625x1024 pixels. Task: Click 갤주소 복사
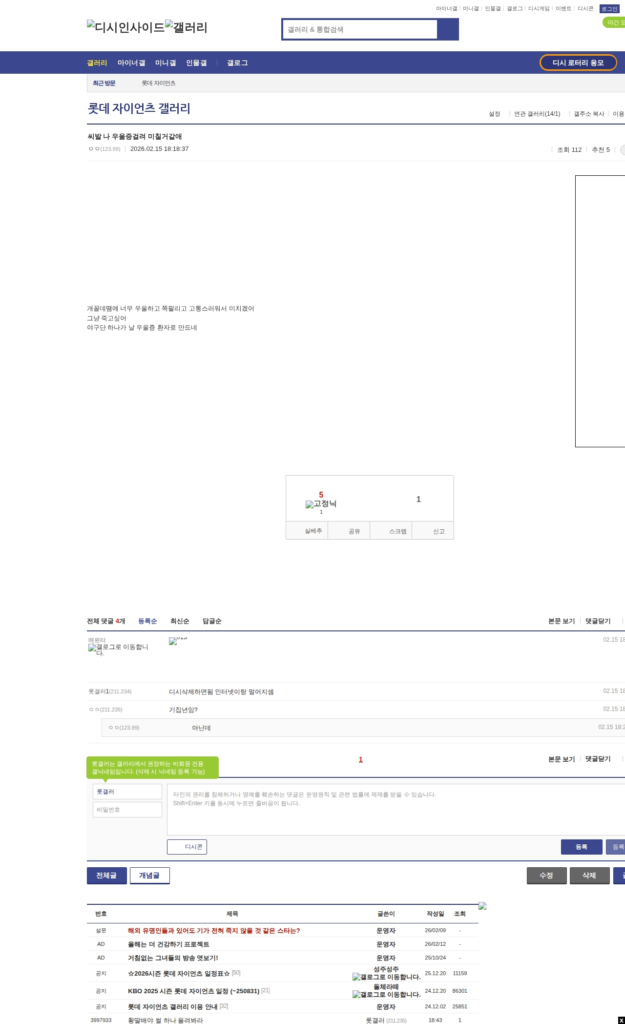pos(589,114)
